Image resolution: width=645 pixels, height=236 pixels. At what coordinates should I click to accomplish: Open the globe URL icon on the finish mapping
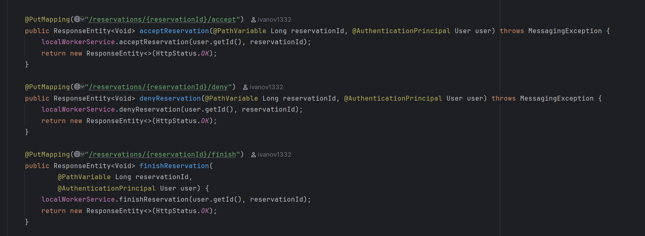click(77, 154)
